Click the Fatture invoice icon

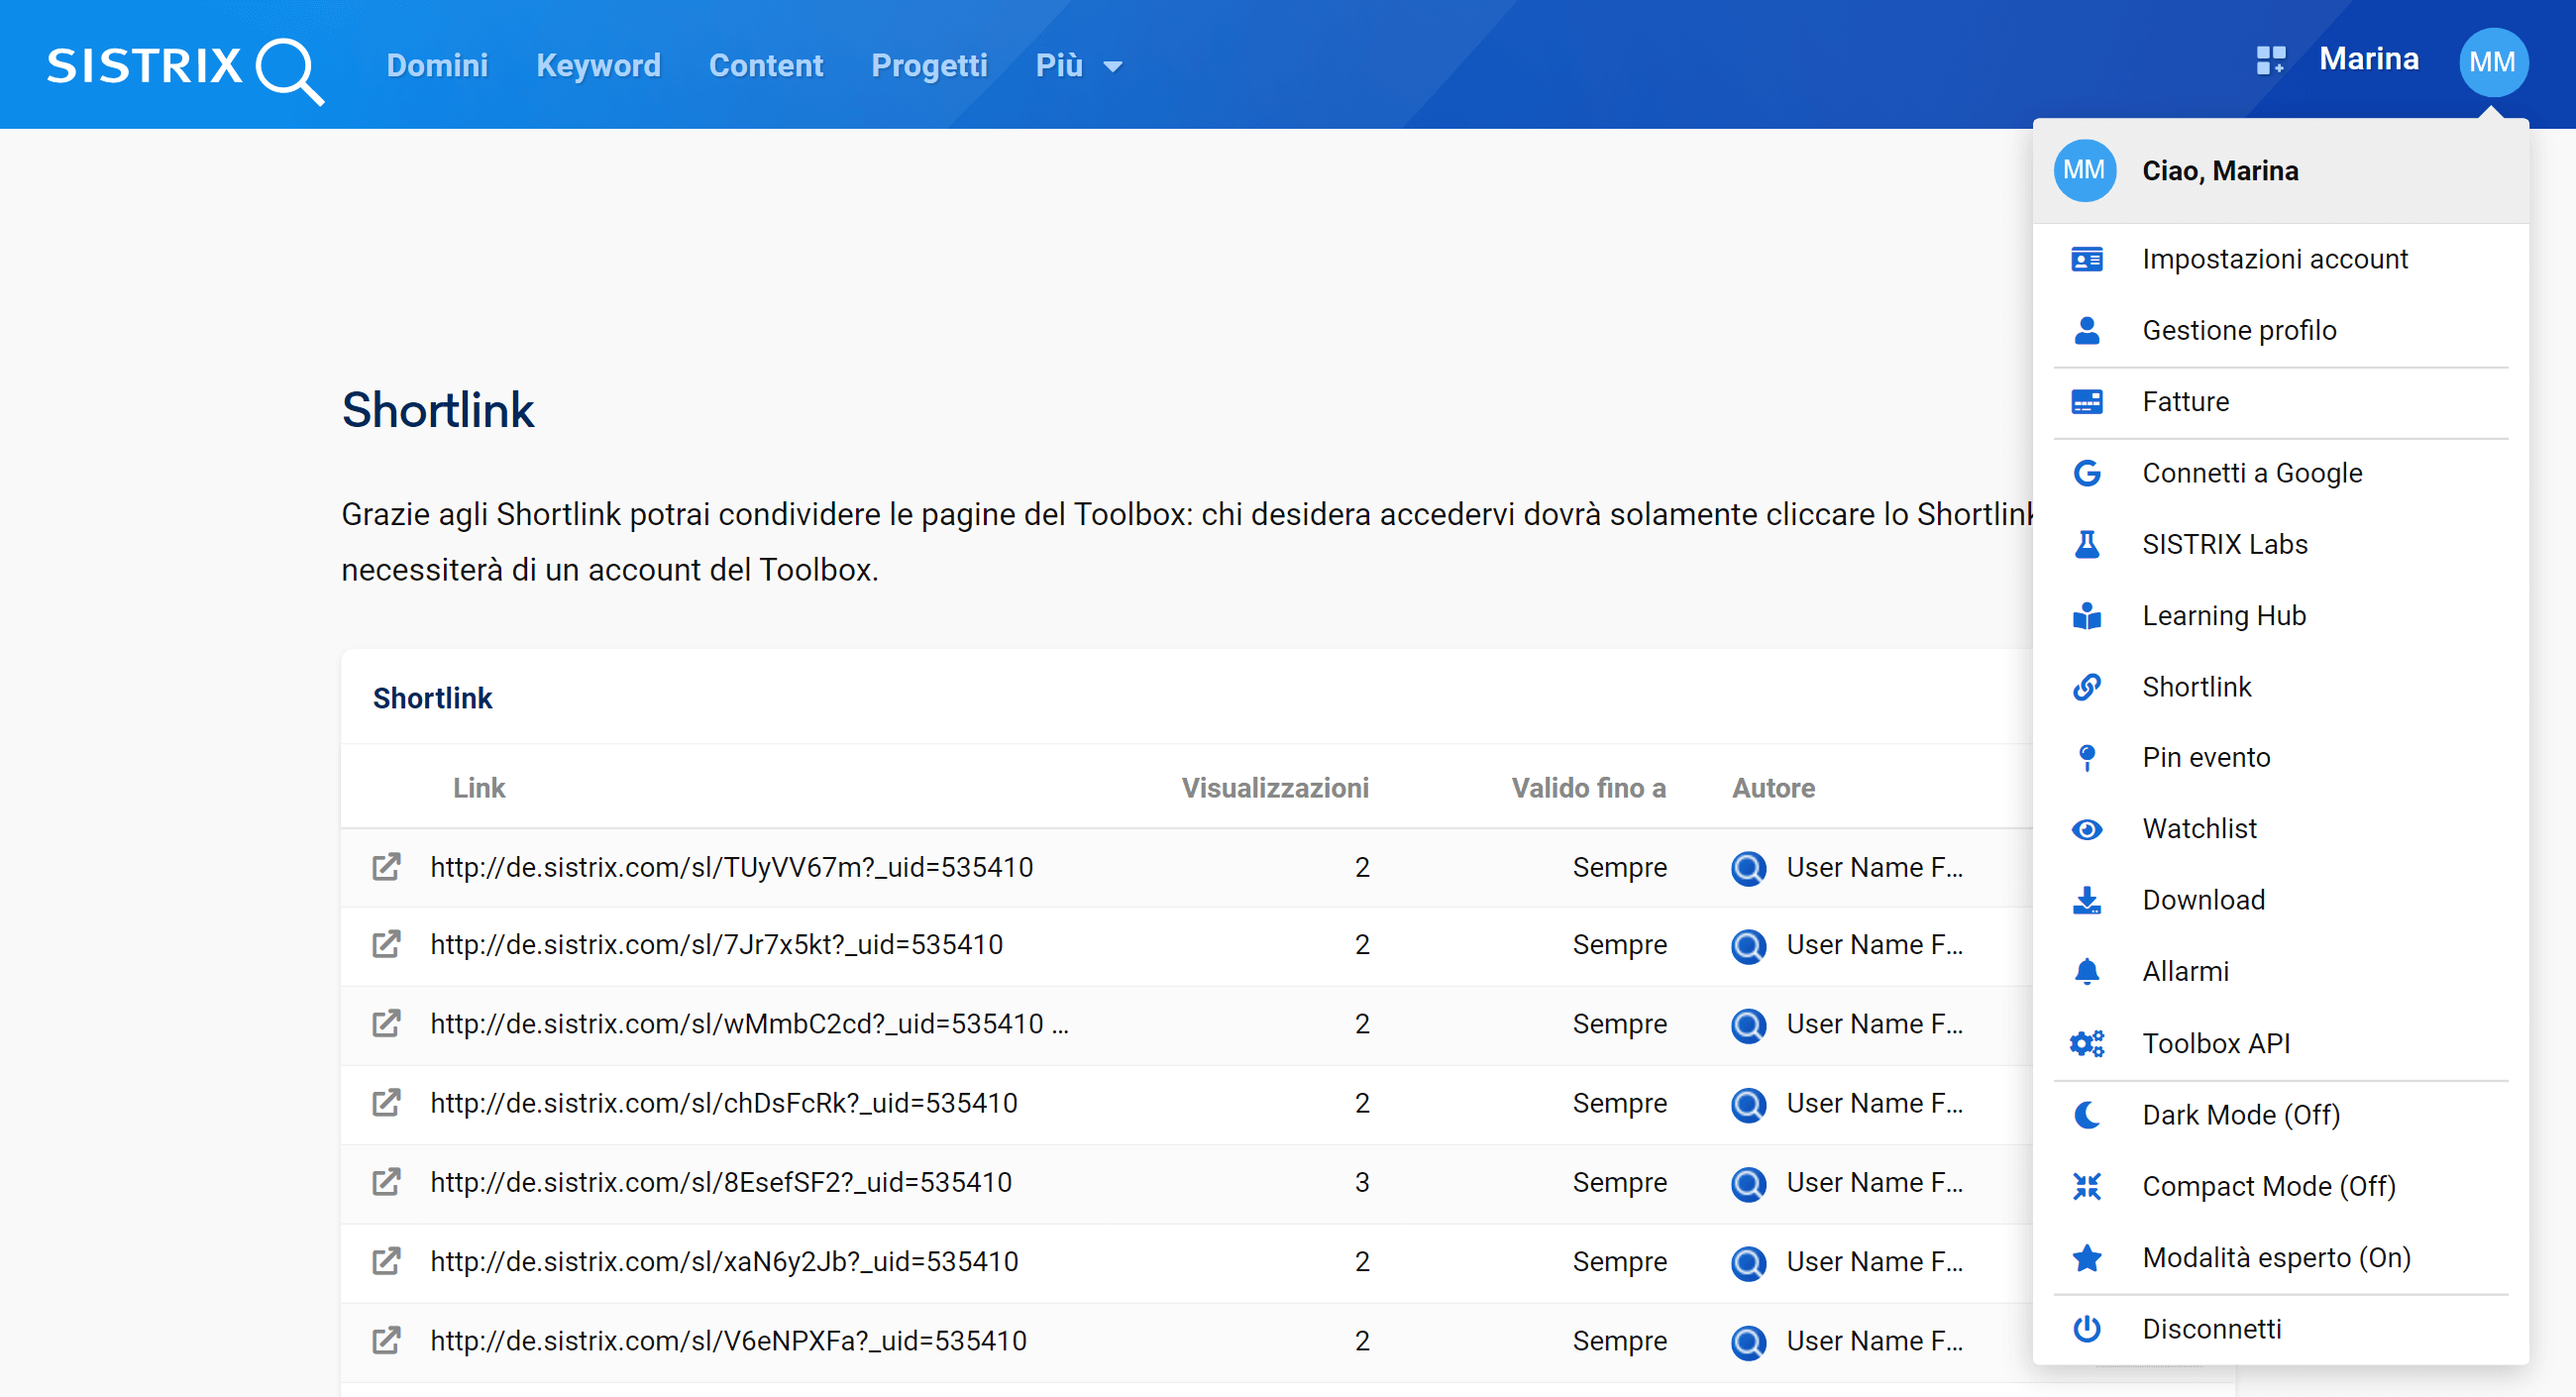(2087, 402)
